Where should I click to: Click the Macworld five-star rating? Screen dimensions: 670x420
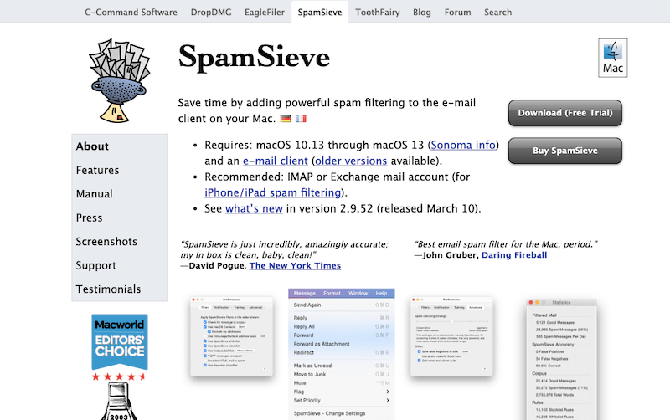coord(120,376)
